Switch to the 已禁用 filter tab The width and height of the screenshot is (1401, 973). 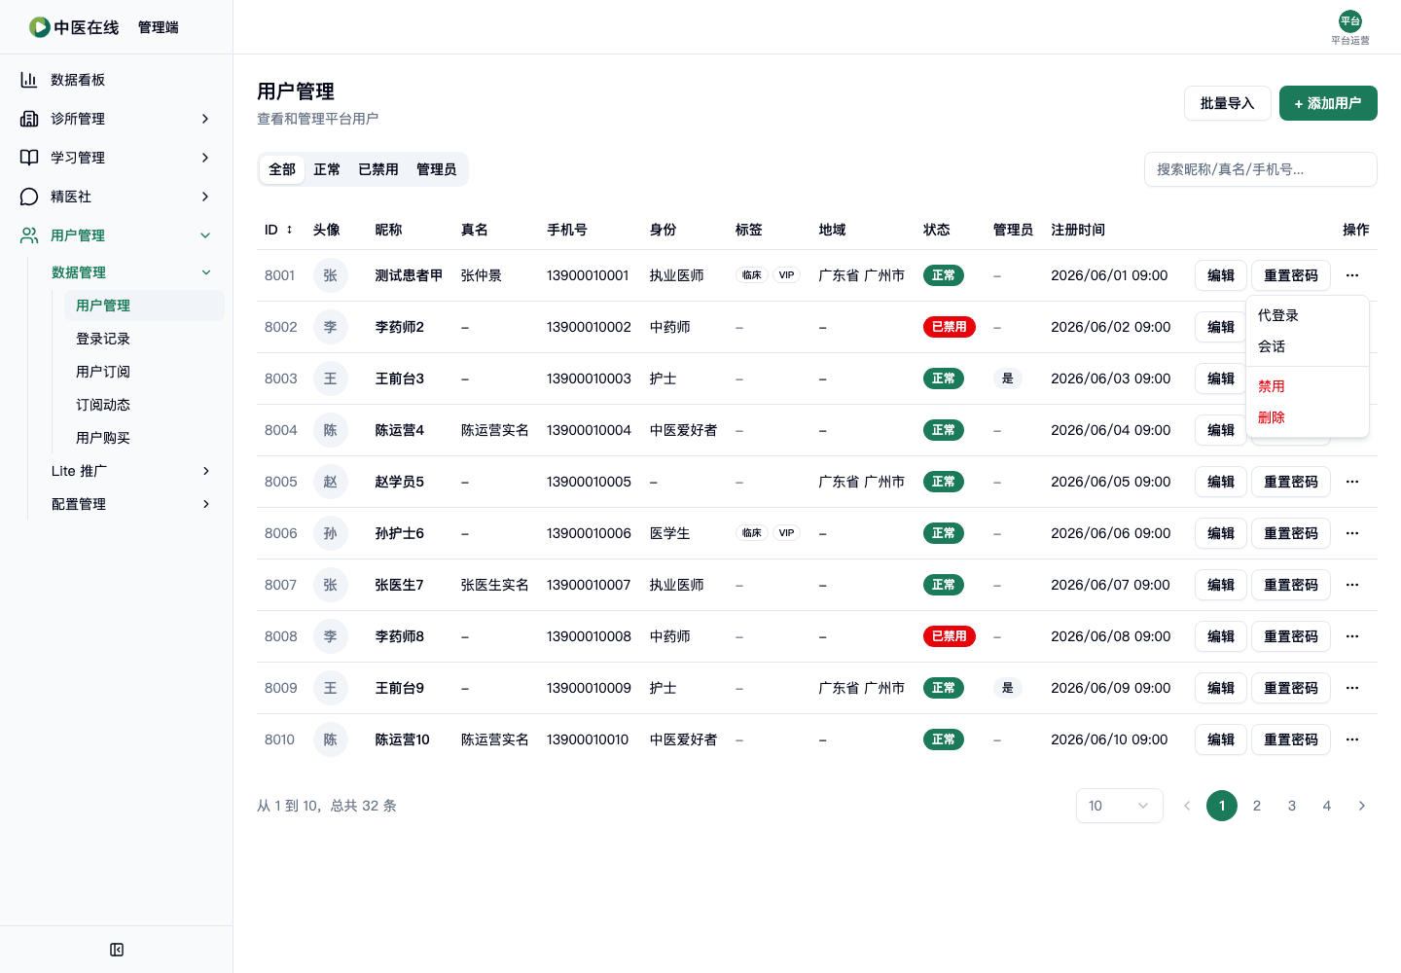pyautogui.click(x=378, y=169)
